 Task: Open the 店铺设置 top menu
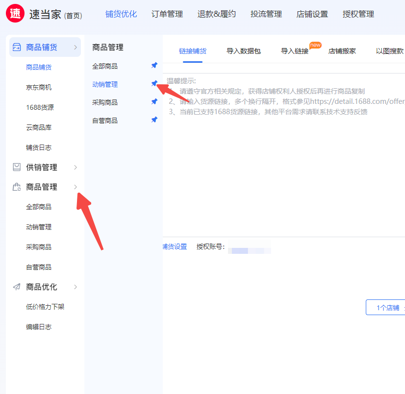(x=312, y=14)
